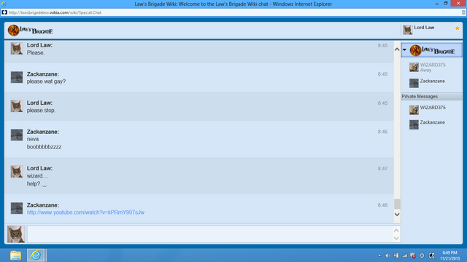Click Lord Law username in header

tap(424, 28)
